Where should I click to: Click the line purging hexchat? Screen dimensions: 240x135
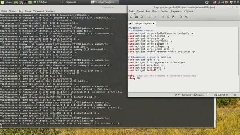[148, 36]
